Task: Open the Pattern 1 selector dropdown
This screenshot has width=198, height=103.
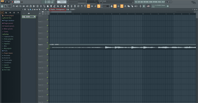Action: point(62,2)
